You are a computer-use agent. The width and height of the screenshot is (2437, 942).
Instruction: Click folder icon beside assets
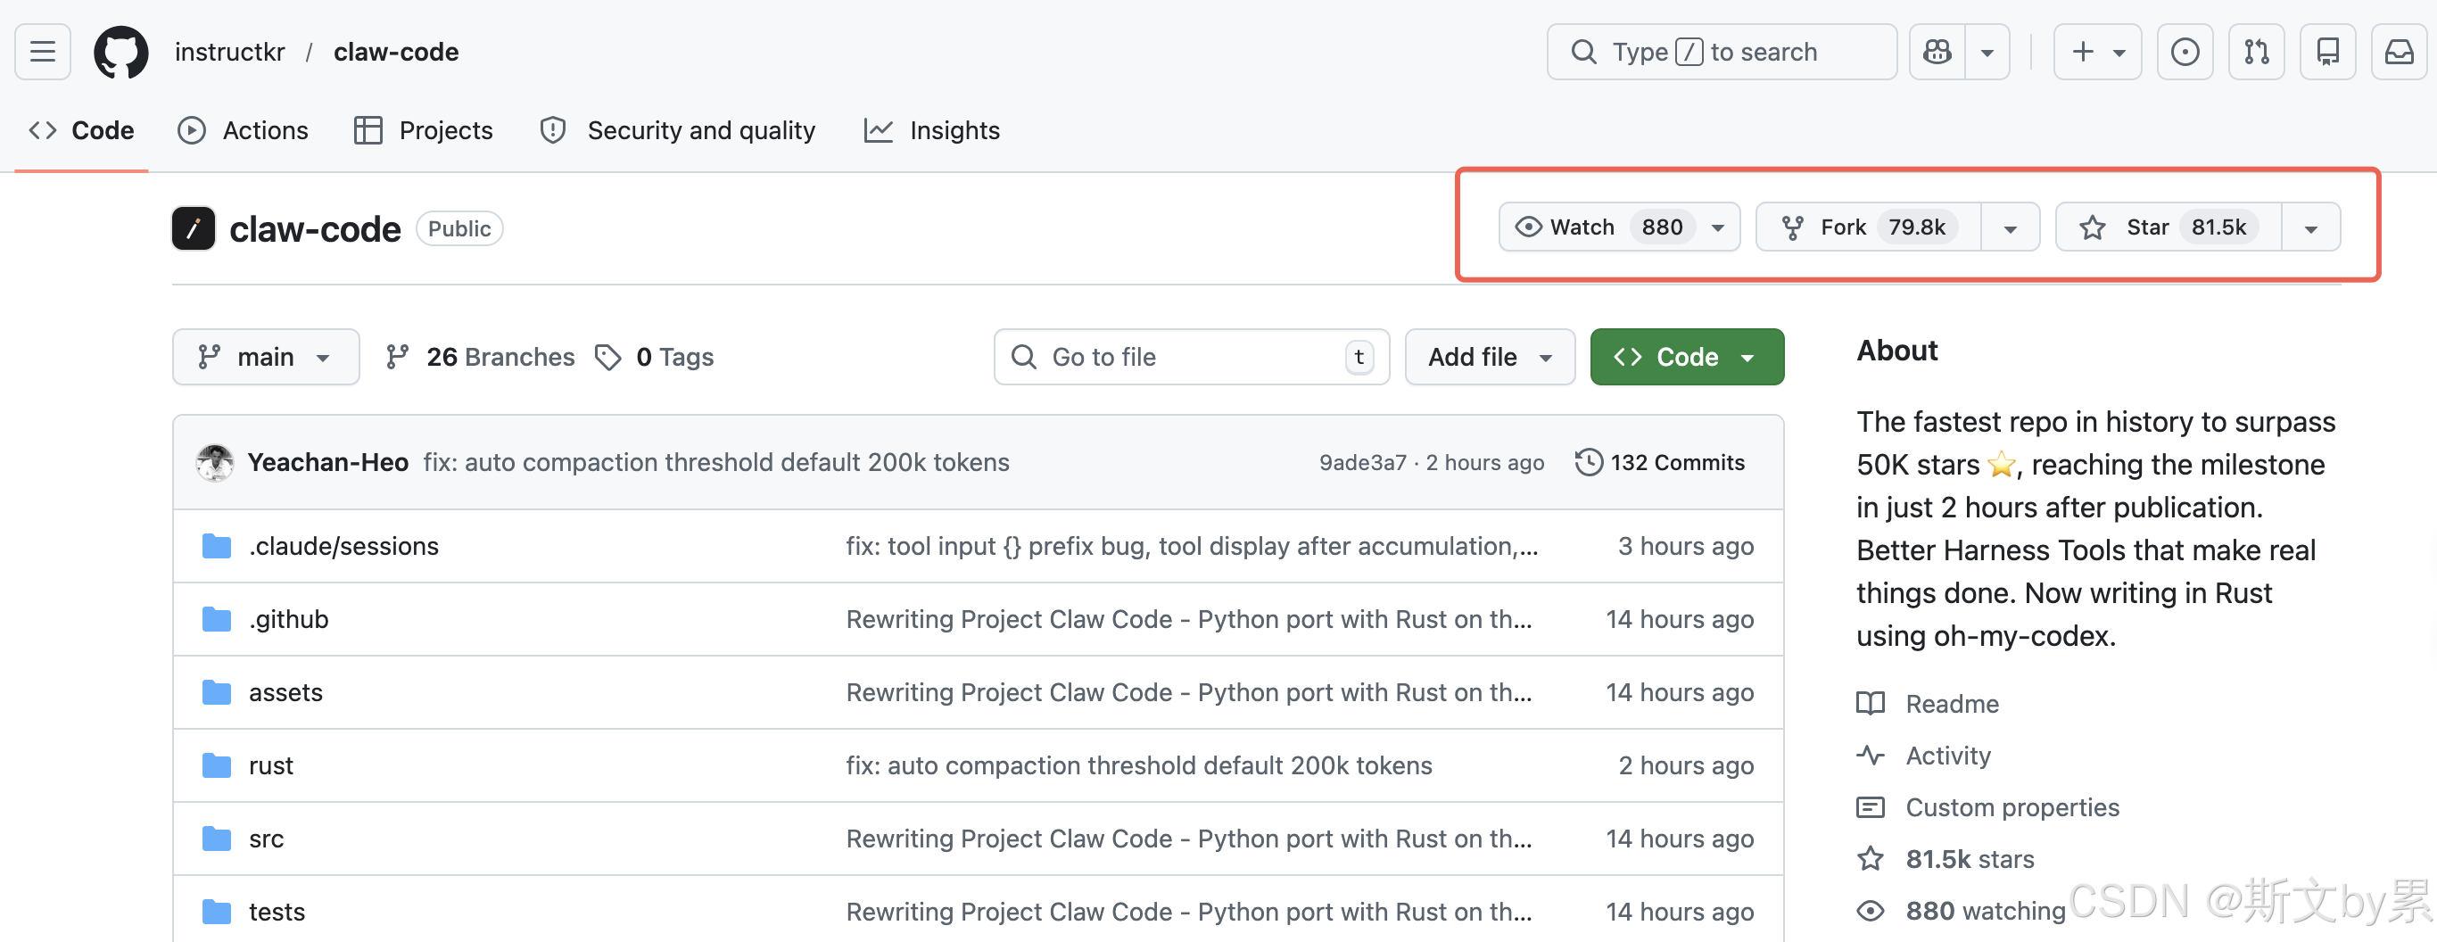pyautogui.click(x=217, y=692)
